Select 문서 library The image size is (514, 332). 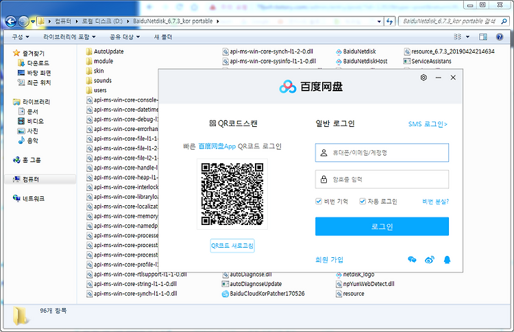pos(28,112)
